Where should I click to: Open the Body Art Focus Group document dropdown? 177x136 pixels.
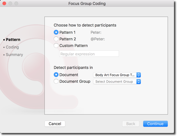point(117,75)
